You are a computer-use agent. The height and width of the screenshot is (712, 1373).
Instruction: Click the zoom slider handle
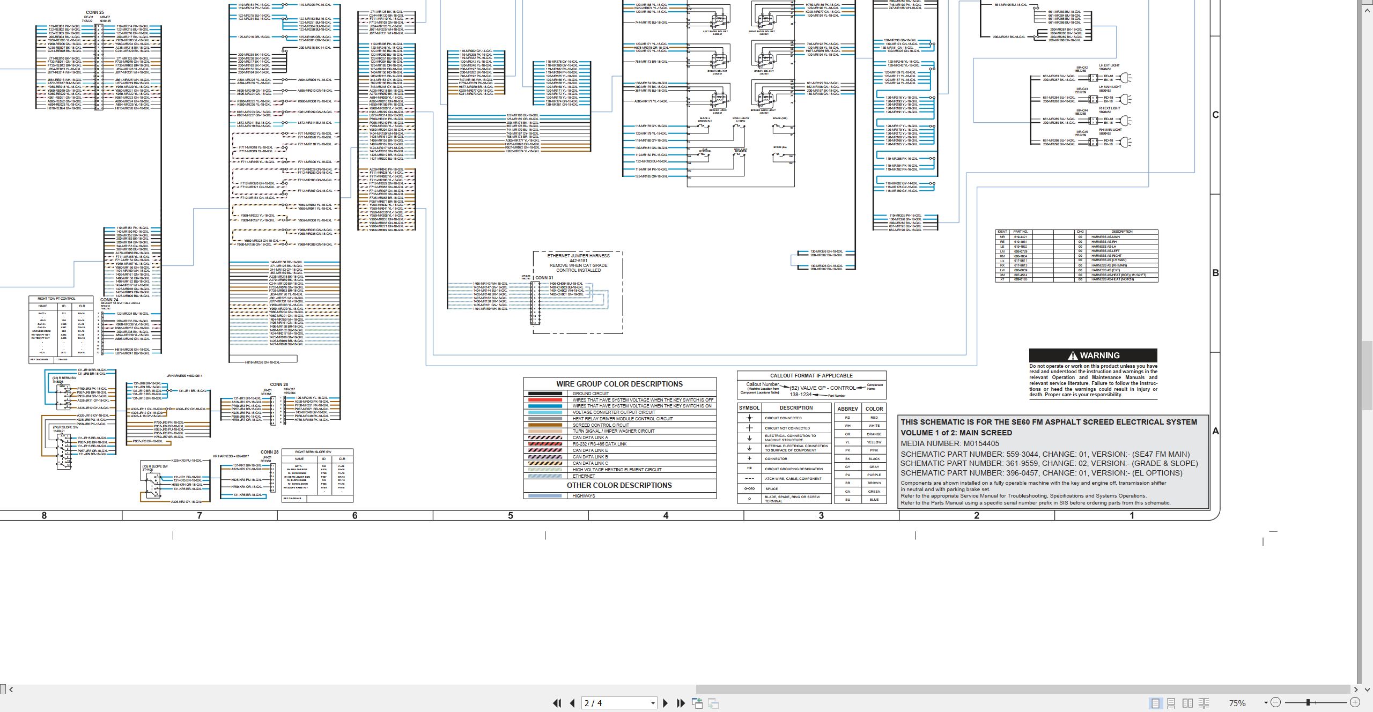(x=1308, y=702)
